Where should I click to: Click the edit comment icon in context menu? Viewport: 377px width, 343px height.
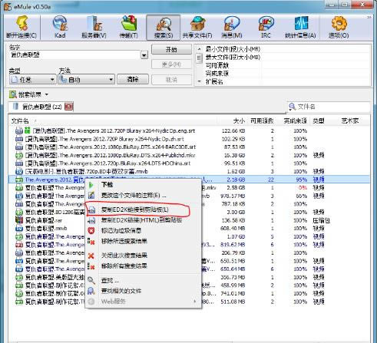coord(91,196)
